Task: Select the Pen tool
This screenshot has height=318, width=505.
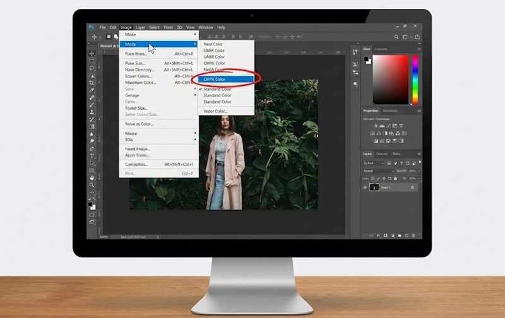Action: tap(92, 149)
